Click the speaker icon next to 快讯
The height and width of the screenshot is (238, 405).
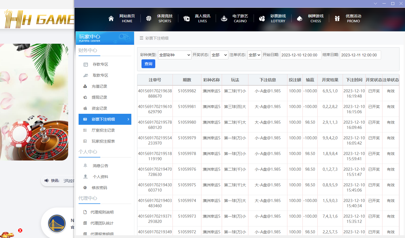tap(47, 181)
